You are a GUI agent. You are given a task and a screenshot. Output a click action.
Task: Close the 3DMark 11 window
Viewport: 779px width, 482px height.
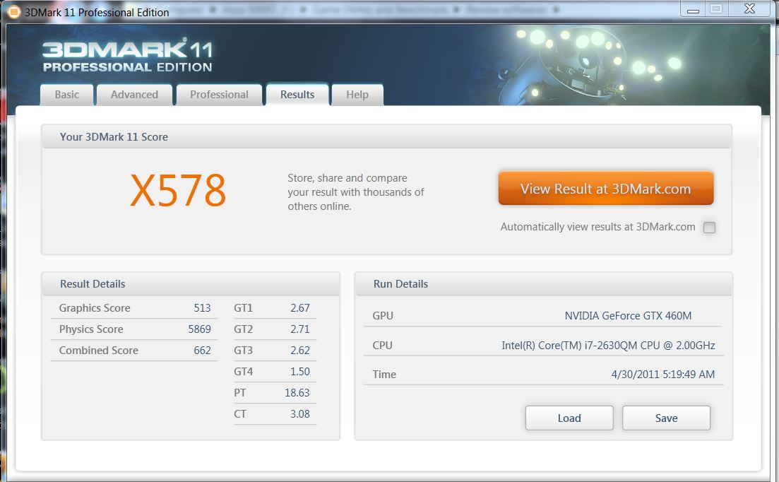pos(749,9)
